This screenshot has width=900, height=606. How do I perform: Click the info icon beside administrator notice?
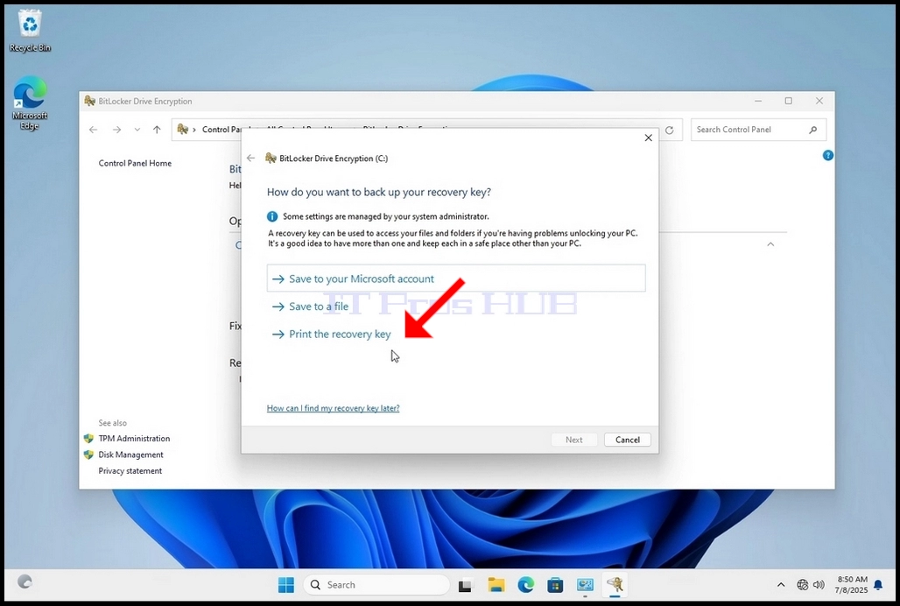[272, 216]
